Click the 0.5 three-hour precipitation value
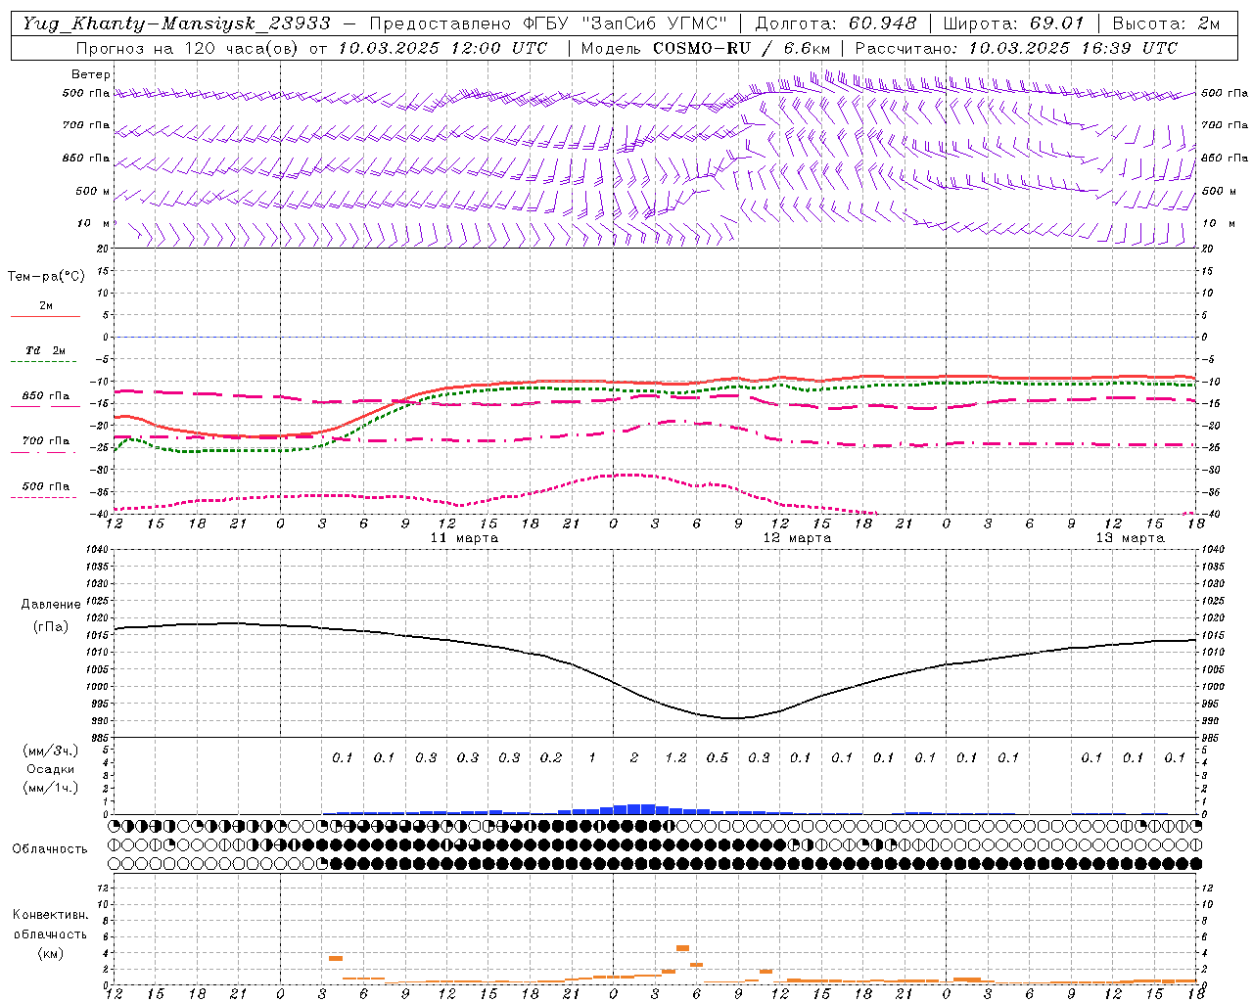 click(x=718, y=757)
